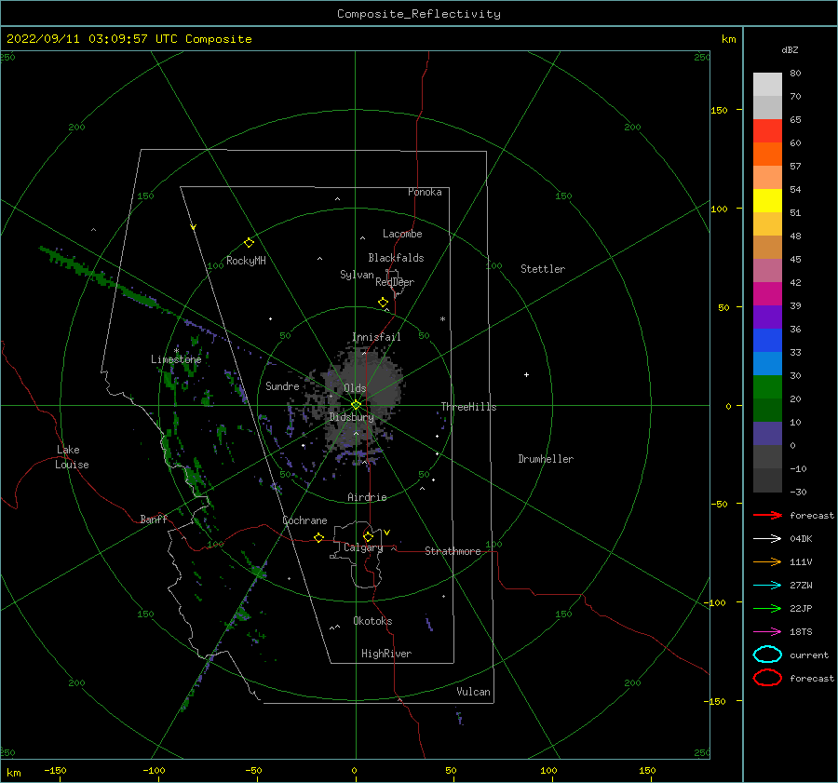838x783 pixels.
Task: Select the Stettler label
Action: pyautogui.click(x=543, y=269)
